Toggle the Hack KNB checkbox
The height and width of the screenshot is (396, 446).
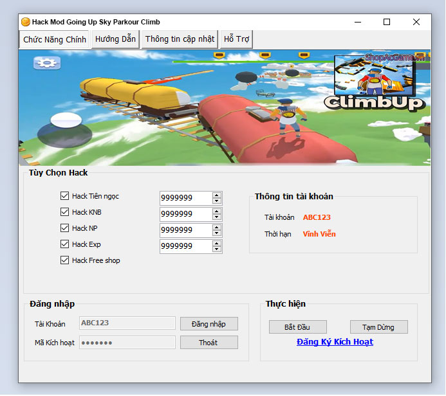(x=64, y=212)
